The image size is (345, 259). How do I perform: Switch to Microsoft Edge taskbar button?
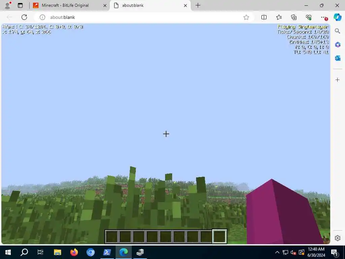[123, 252]
